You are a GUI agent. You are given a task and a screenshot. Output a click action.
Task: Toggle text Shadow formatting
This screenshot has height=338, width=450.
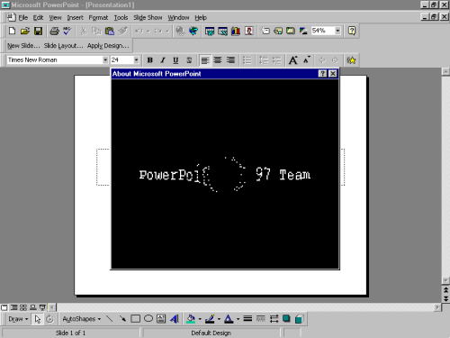189,60
